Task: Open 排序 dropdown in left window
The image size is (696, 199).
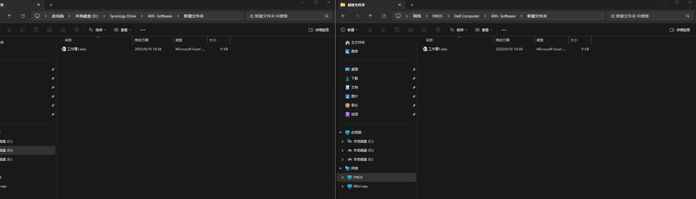Action: coord(97,30)
